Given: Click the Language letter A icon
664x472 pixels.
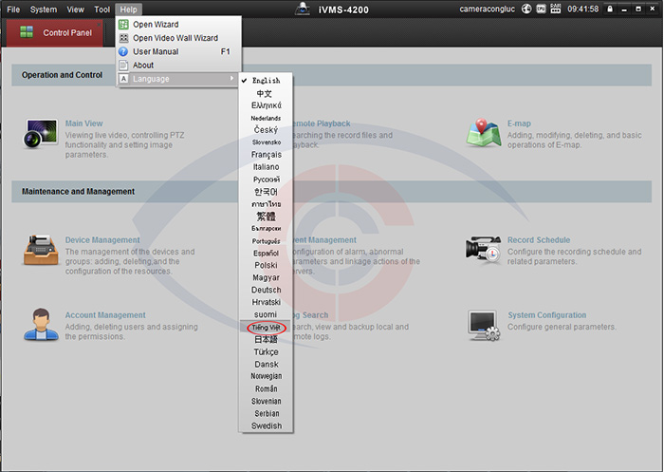Looking at the screenshot, I should [123, 79].
